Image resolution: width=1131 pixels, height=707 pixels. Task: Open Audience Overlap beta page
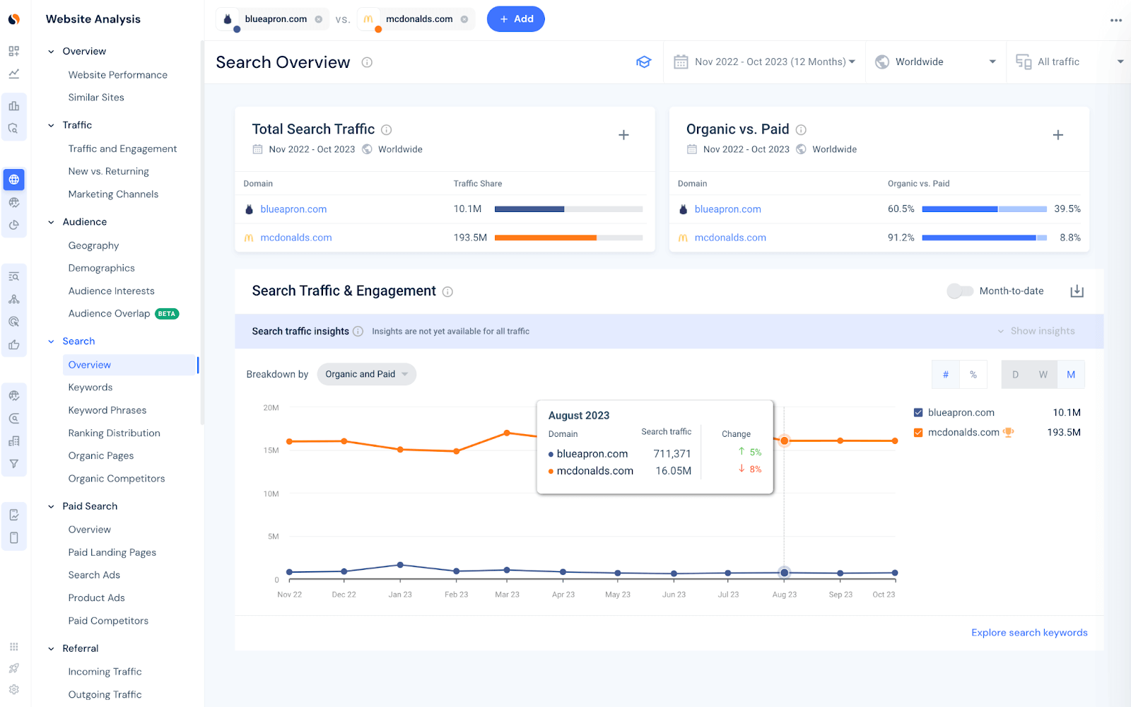124,314
